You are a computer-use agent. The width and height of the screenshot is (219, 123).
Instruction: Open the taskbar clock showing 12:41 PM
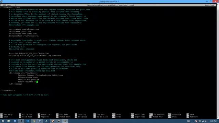coord(213,121)
